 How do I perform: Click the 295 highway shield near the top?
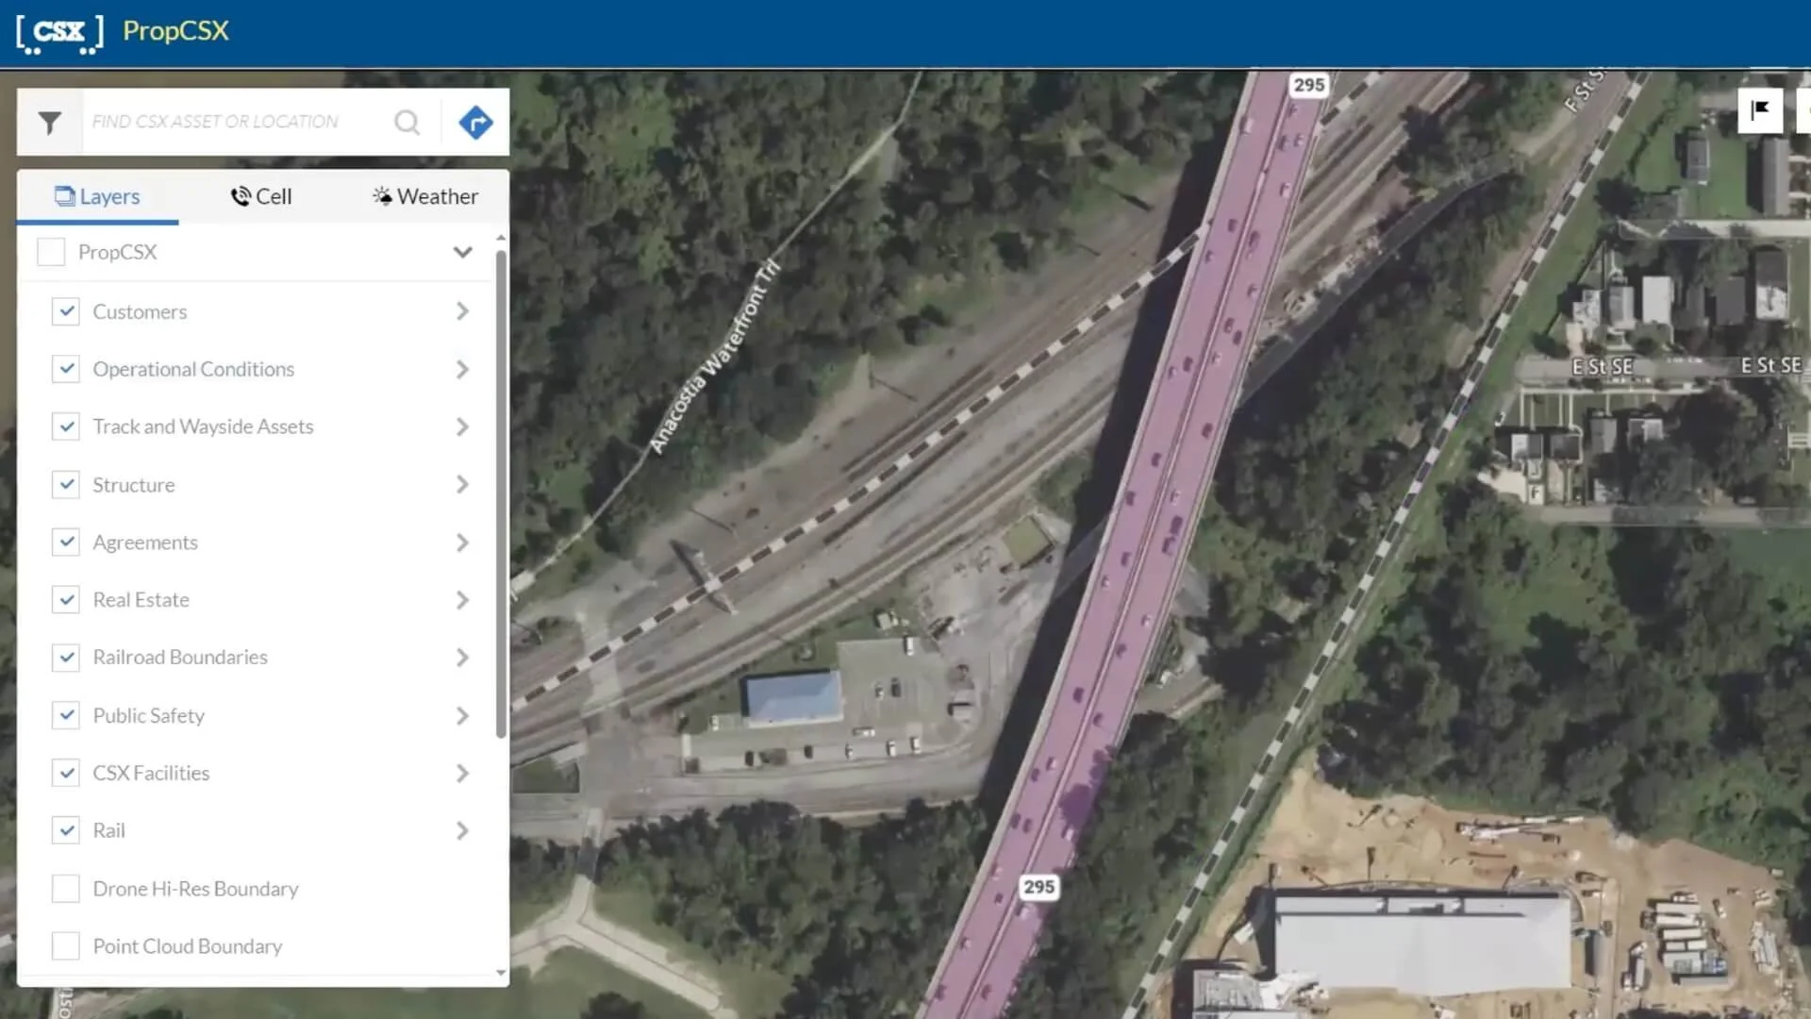[x=1308, y=85]
